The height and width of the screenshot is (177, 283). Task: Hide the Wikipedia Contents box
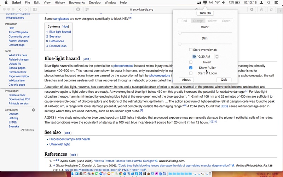[x=65, y=27]
